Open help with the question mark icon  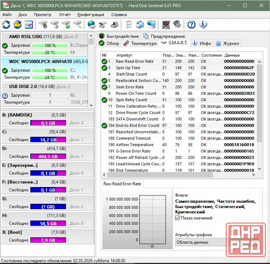[191, 25]
